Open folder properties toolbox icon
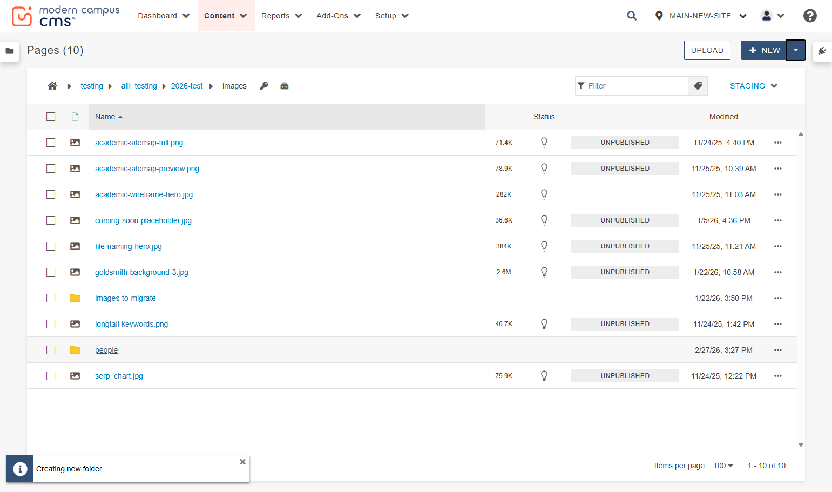 [285, 86]
